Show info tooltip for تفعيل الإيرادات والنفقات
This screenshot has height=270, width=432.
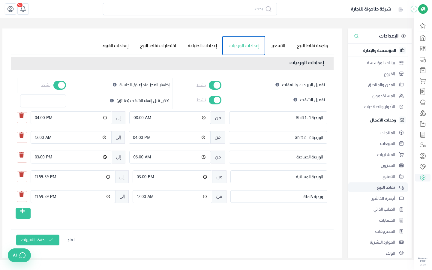tap(277, 85)
